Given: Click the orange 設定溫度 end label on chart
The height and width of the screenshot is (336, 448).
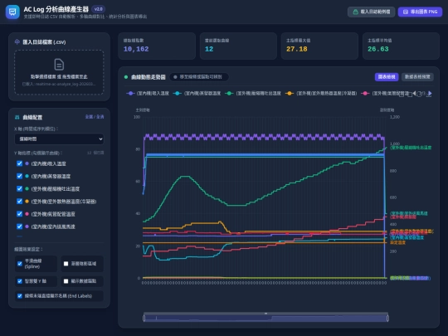Looking at the screenshot, I should (397, 242).
